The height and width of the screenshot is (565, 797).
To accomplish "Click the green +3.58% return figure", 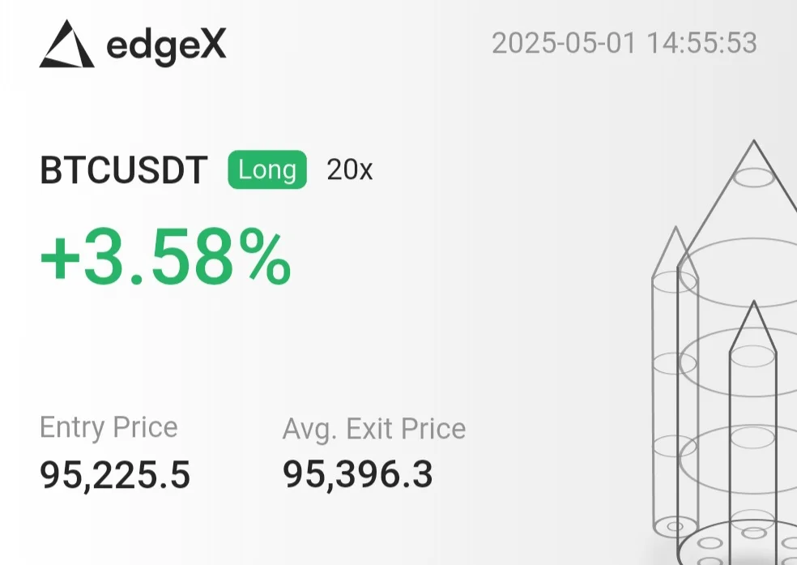I will pos(166,259).
